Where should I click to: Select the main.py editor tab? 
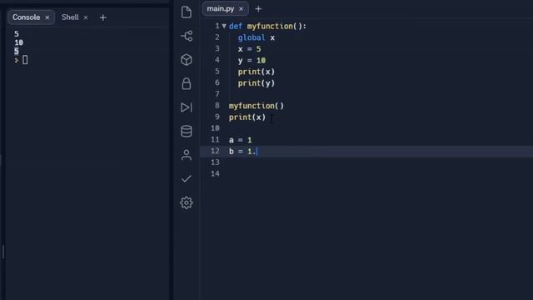pyautogui.click(x=220, y=9)
